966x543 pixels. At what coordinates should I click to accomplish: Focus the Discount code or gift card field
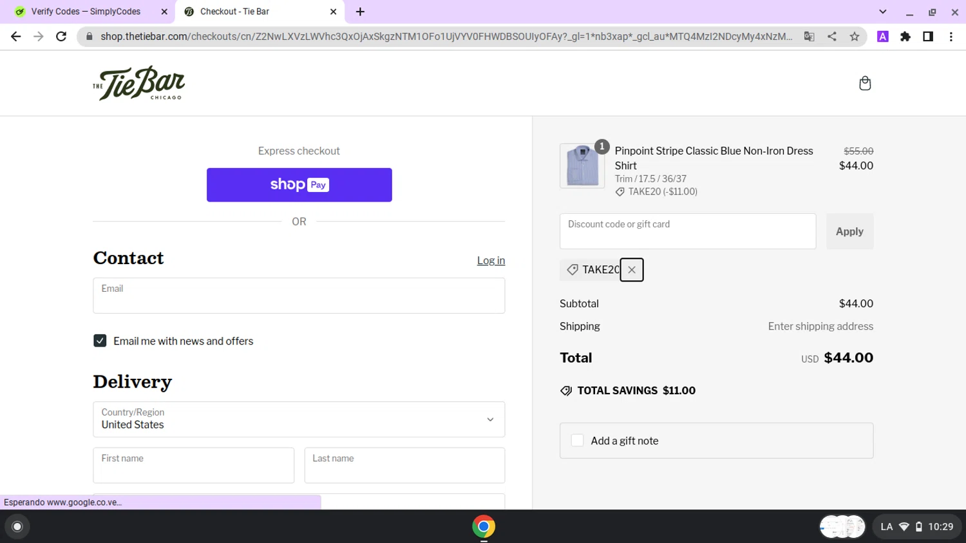click(688, 231)
